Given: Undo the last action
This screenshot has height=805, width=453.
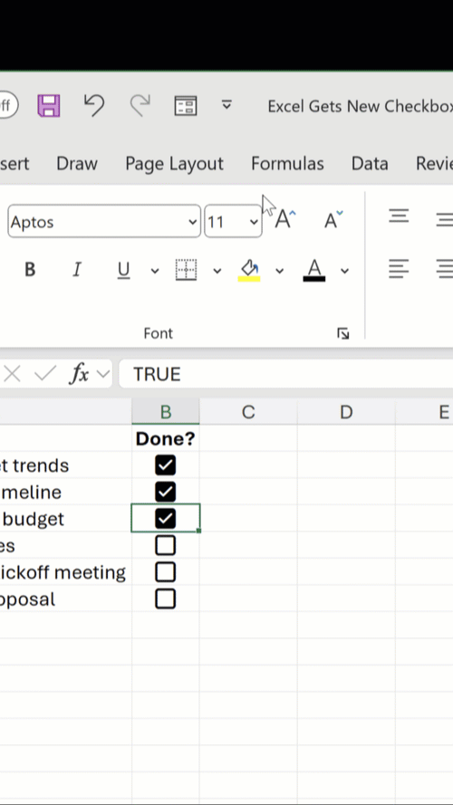Looking at the screenshot, I should point(94,105).
